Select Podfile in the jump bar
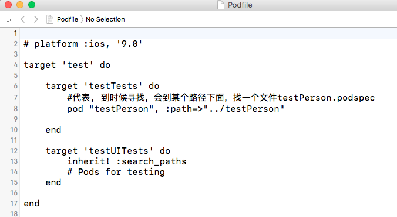The height and width of the screenshot is (217, 397). (68, 19)
